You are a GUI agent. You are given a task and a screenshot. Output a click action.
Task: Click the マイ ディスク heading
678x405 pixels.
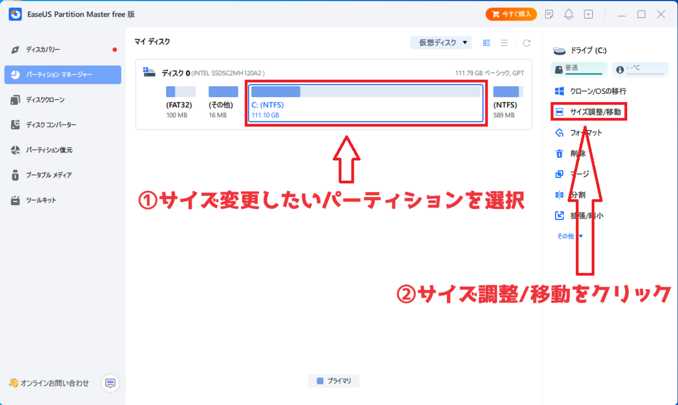[153, 42]
